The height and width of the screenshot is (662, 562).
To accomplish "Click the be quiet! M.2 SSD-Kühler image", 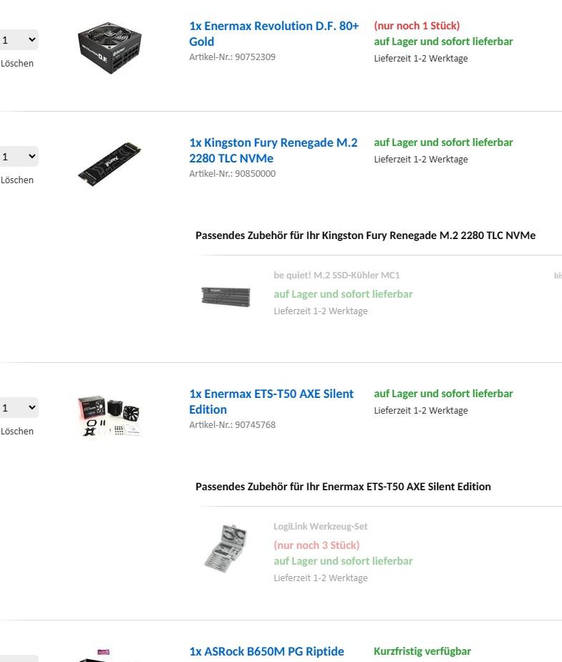I will coord(226,295).
